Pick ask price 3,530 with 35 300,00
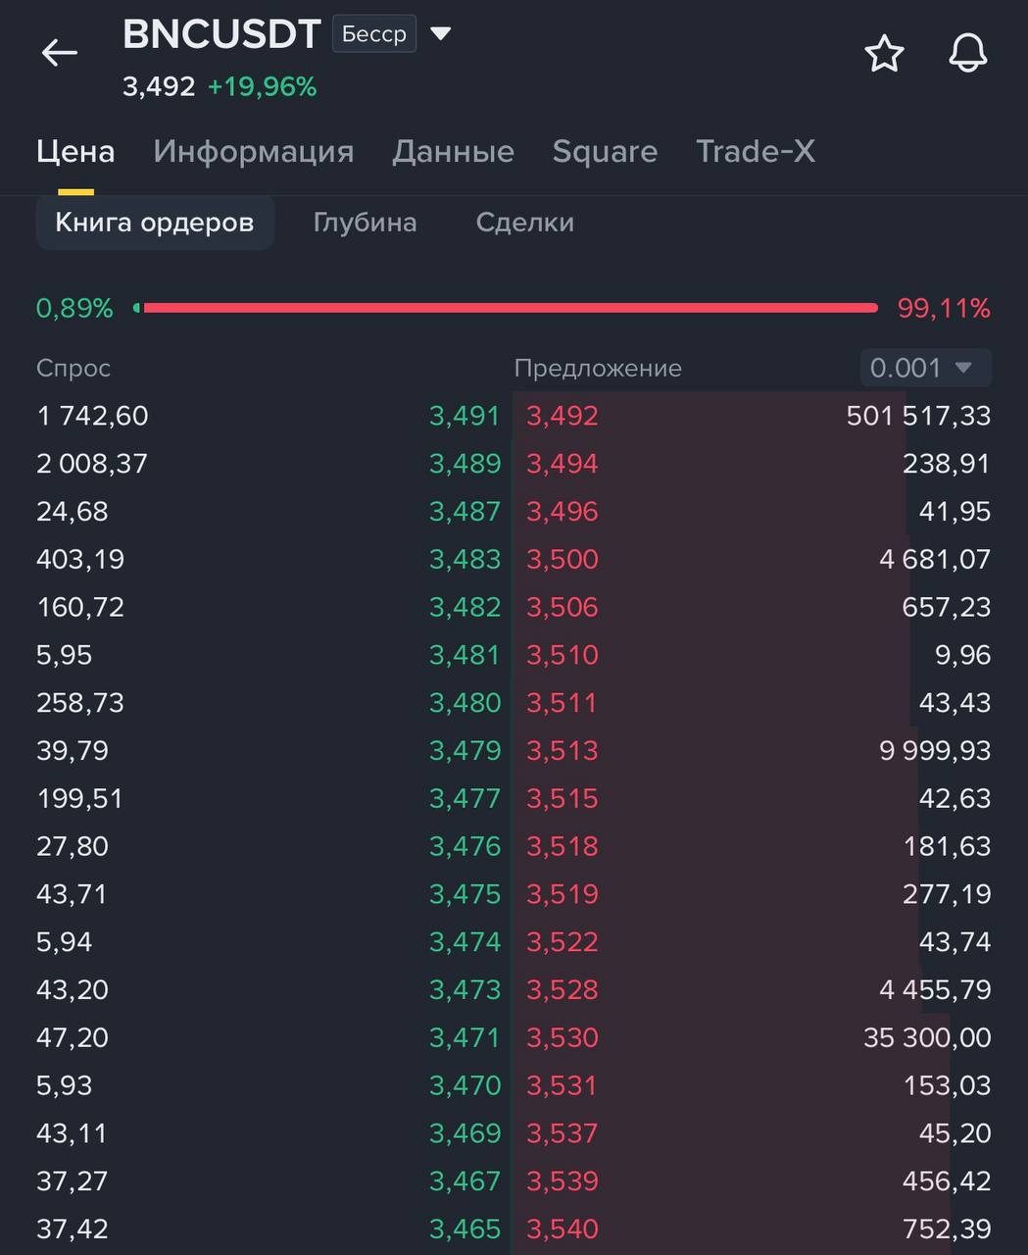 tap(753, 1037)
